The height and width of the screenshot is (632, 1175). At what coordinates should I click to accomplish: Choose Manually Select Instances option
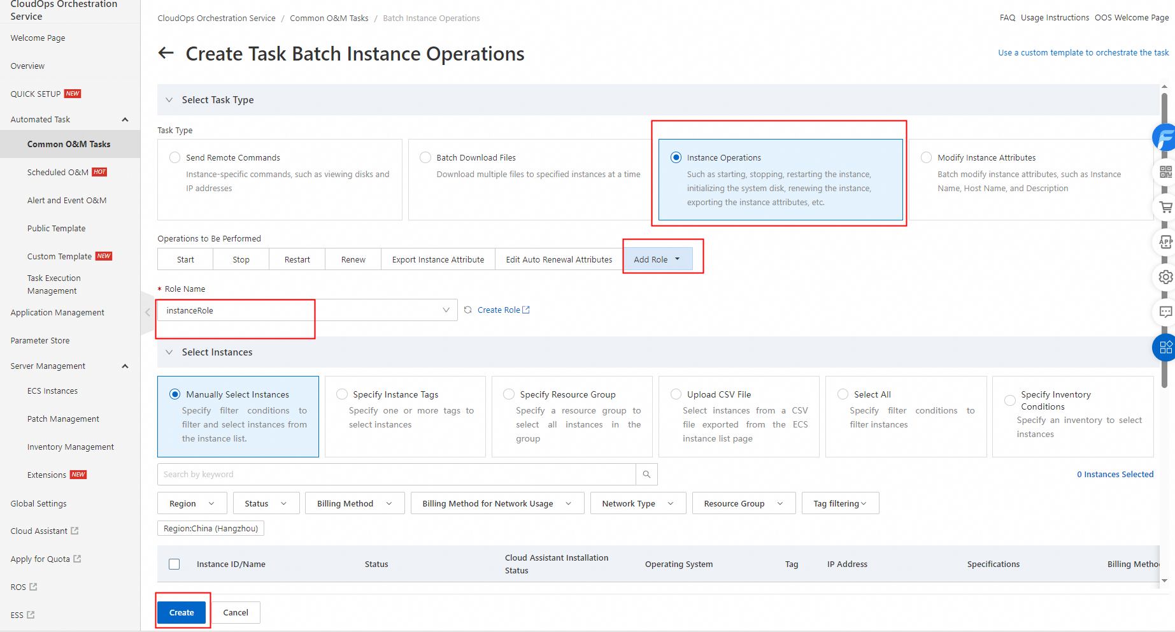click(x=238, y=417)
